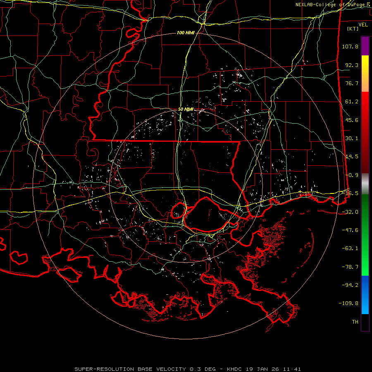The image size is (372, 372).
Task: Select the 14.5 scale value
Action: [x=352, y=157]
